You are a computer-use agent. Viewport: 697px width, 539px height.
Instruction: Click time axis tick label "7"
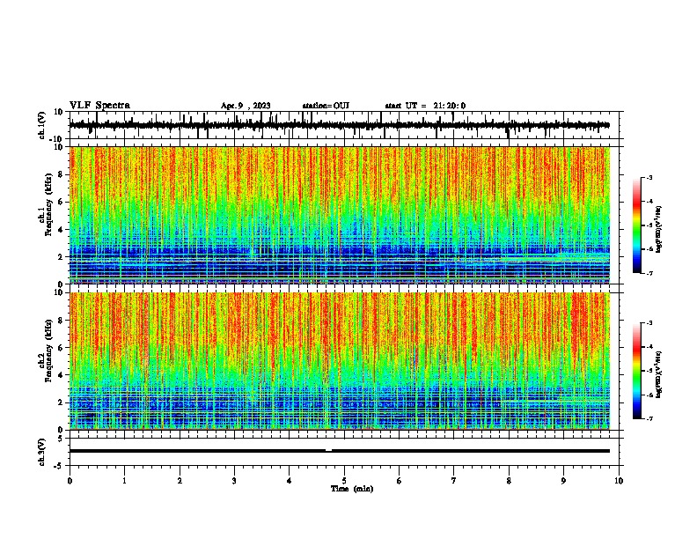(454, 481)
